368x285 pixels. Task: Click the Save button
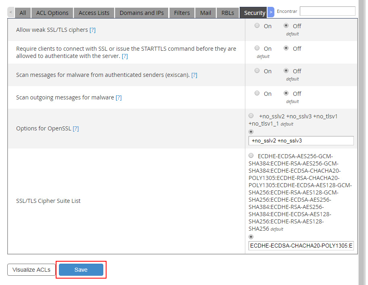[x=81, y=270]
